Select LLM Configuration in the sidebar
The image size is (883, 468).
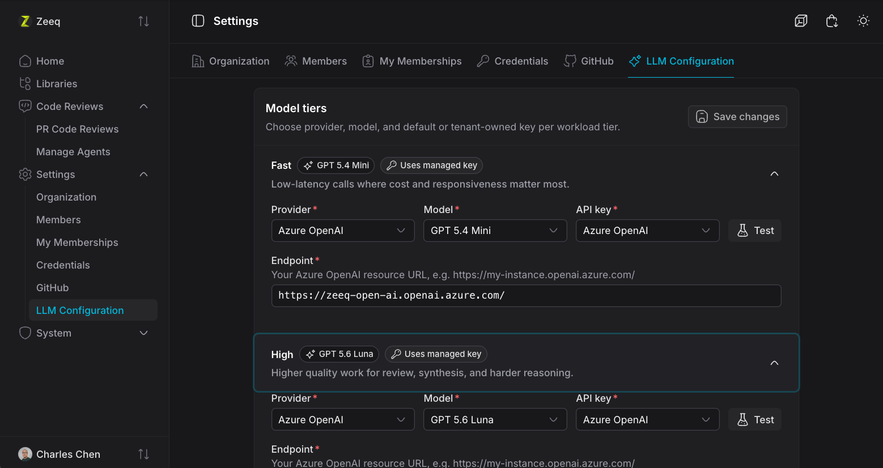(93, 310)
